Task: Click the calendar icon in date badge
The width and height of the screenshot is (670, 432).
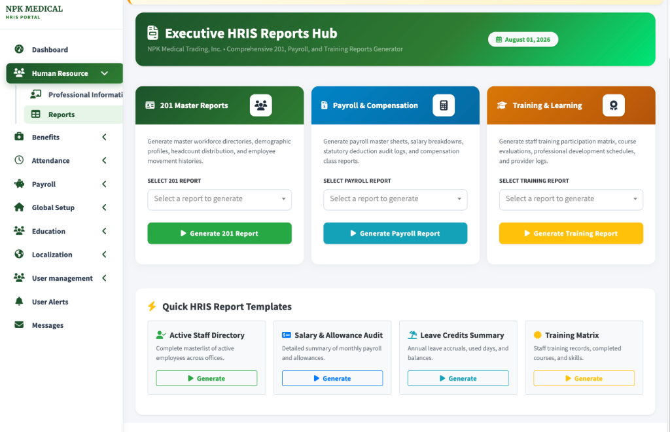Action: coord(499,40)
